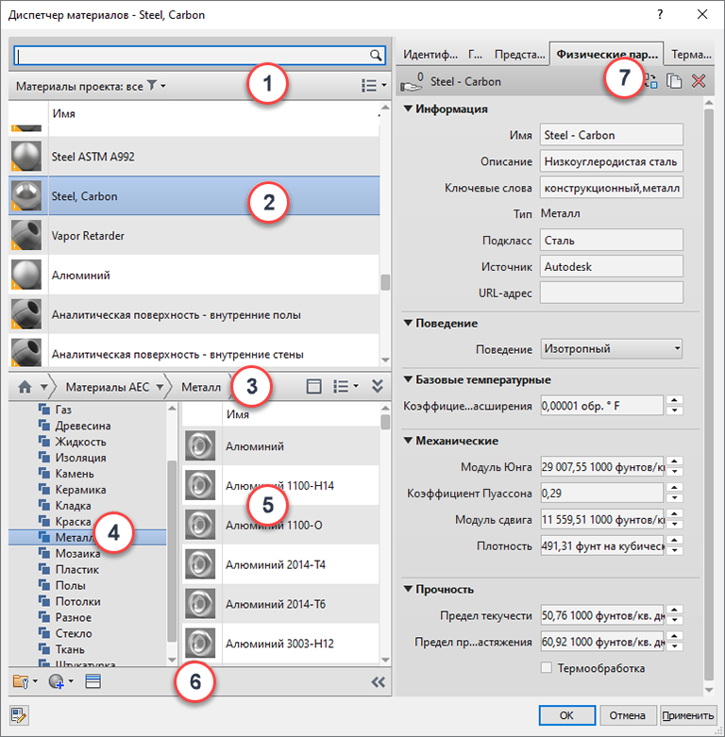
Task: Decrease the Коэффициент Пуассона value with its down arrow
Action: 674,498
